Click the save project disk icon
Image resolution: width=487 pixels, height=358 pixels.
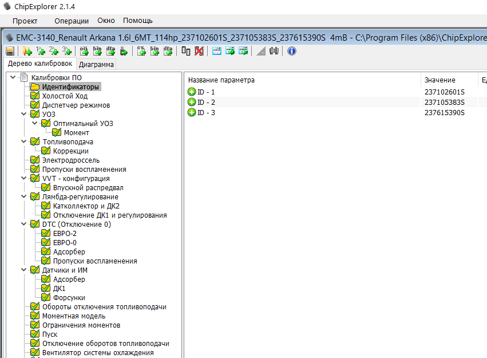(x=10, y=51)
